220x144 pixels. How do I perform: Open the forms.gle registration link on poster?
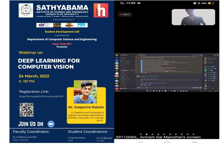pos(41,96)
